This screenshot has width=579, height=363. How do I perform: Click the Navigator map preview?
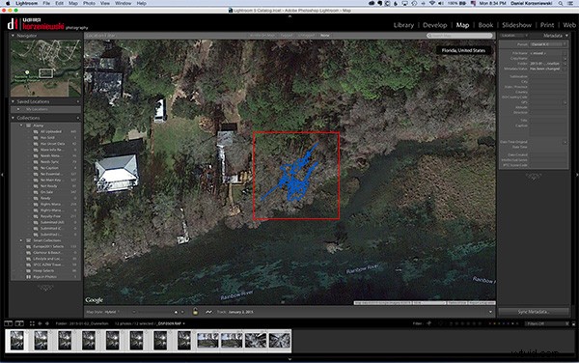click(45, 68)
